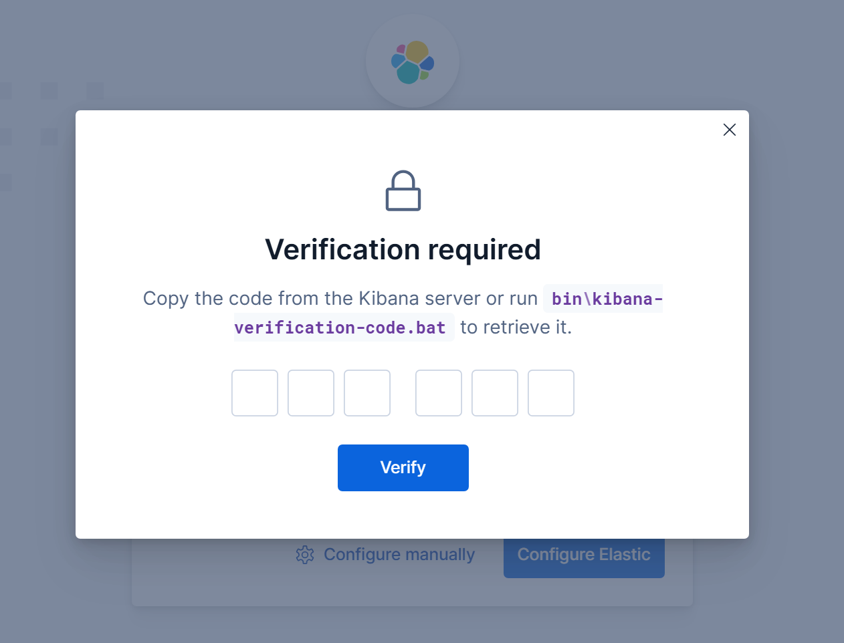Focus the third verification code digit box
This screenshot has width=844, height=643.
(x=367, y=393)
